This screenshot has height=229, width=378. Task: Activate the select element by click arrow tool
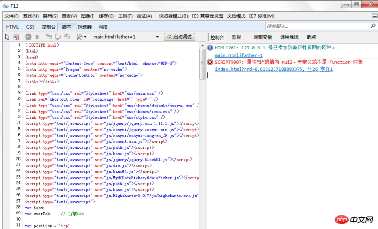7,37
